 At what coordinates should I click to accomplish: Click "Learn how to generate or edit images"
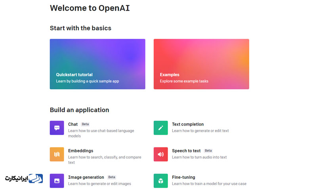tap(99, 183)
